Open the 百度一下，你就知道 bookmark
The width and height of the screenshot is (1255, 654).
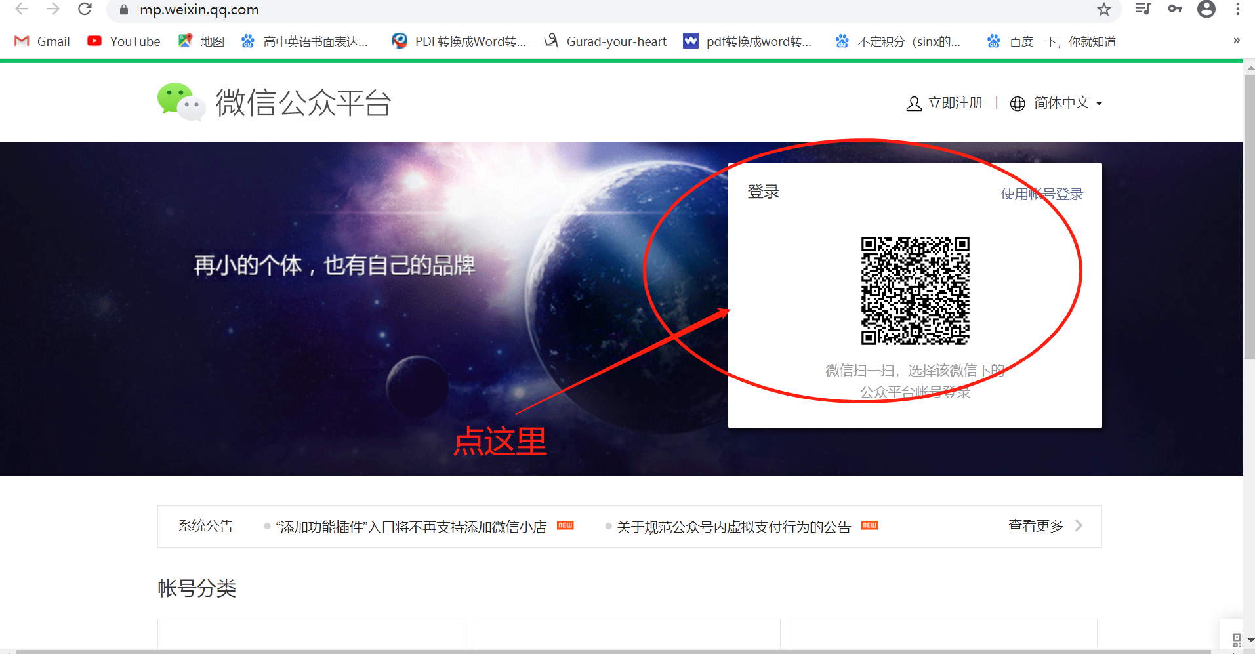(1052, 41)
